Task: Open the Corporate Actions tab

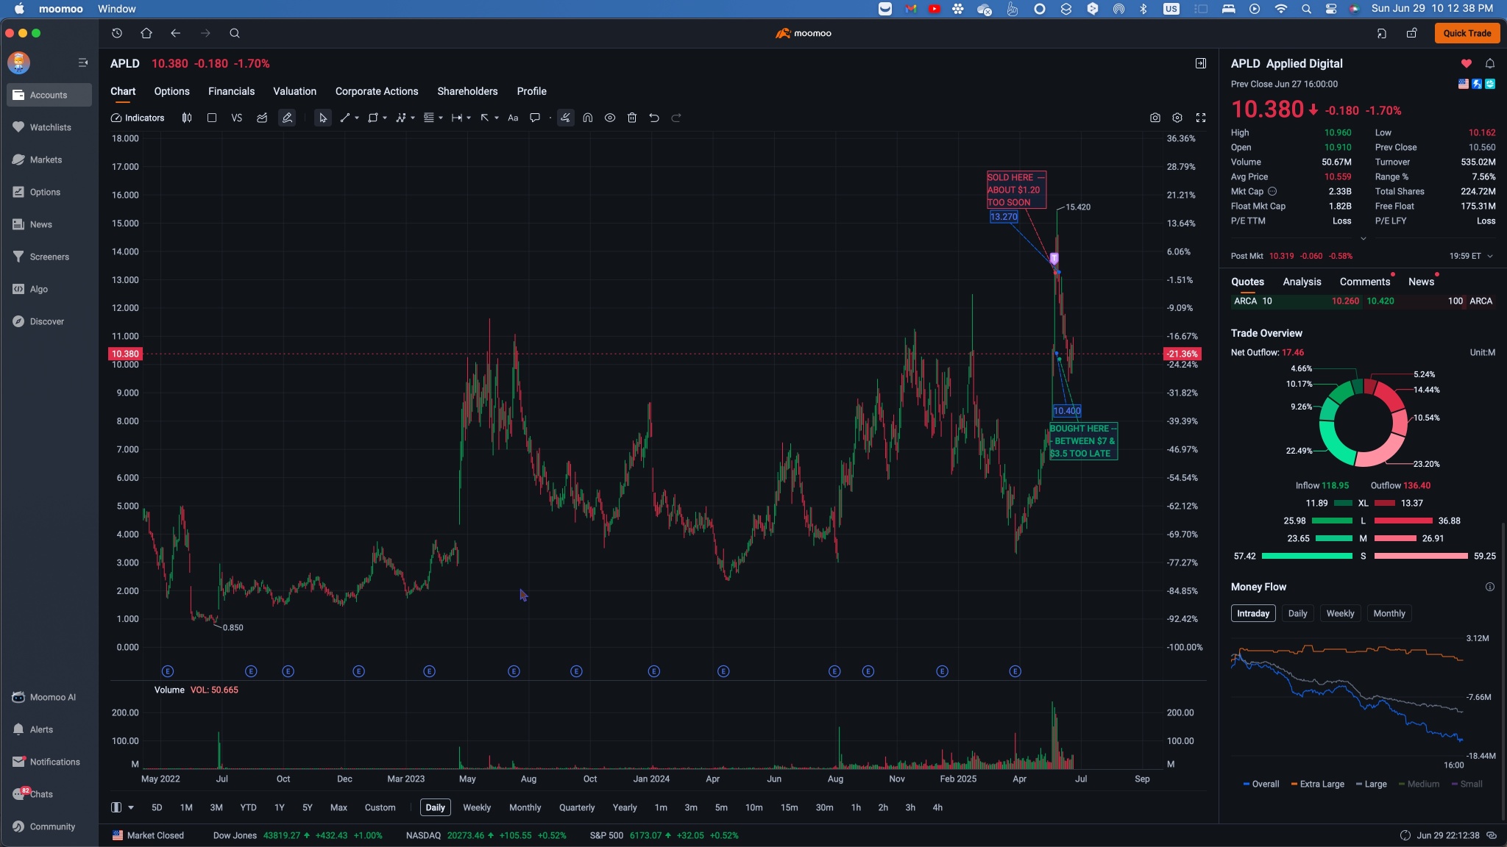Action: click(x=377, y=91)
